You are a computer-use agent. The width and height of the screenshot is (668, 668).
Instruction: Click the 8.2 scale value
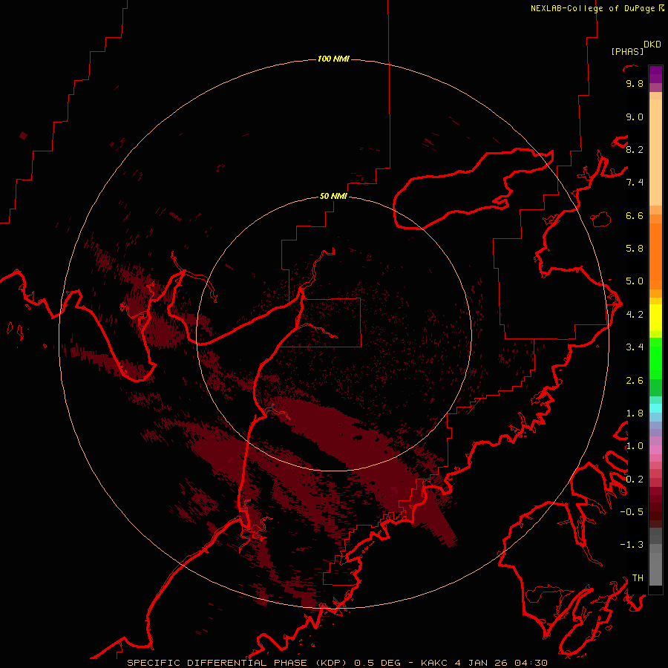[635, 149]
